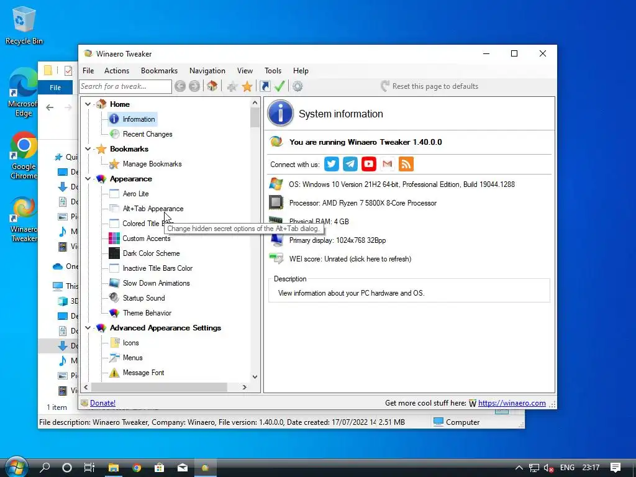Open File Explorer from the taskbar
This screenshot has width=636, height=477.
tap(113, 467)
